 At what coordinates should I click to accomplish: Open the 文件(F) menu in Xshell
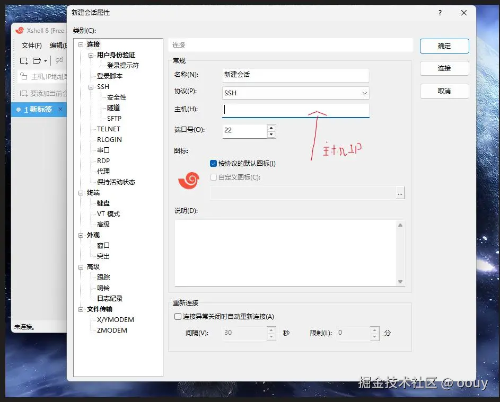tap(32, 46)
